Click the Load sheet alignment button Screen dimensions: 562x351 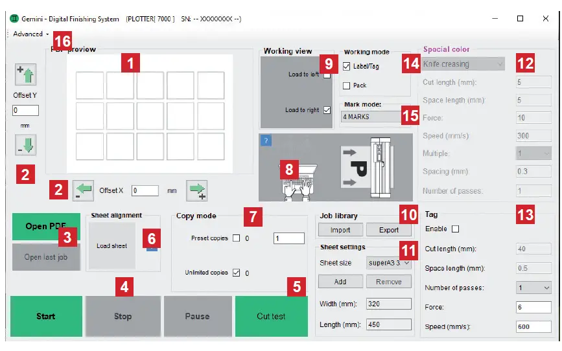pyautogui.click(x=112, y=245)
